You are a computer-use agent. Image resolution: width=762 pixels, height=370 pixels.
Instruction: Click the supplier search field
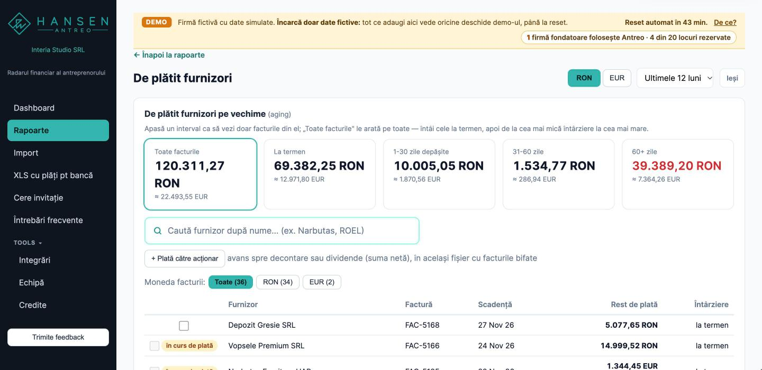point(282,231)
